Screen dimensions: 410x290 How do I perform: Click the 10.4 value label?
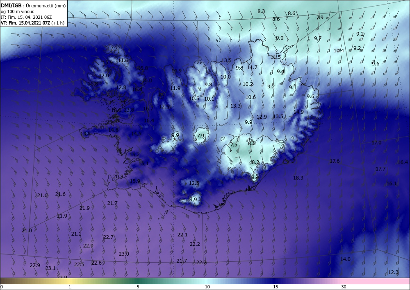point(339,51)
